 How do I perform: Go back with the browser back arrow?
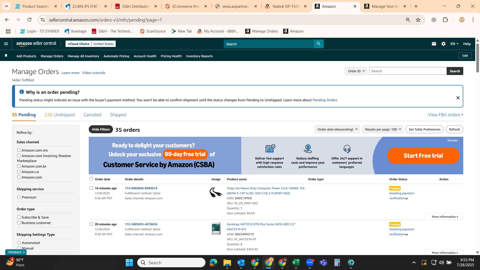7,20
